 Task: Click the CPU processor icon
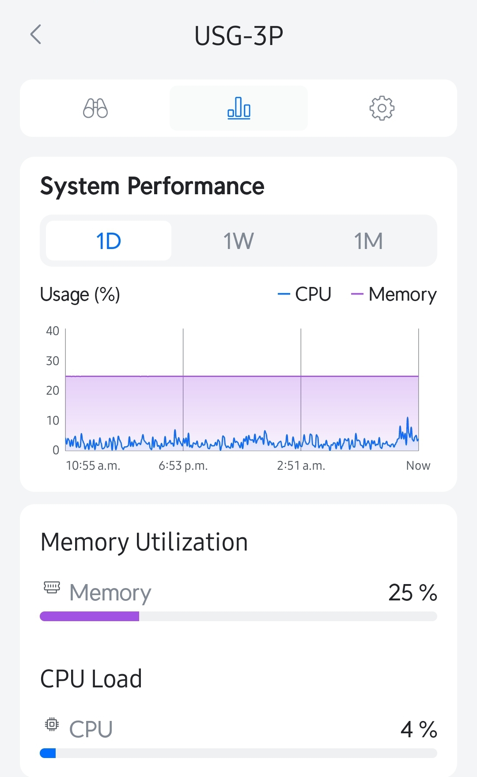(x=52, y=724)
